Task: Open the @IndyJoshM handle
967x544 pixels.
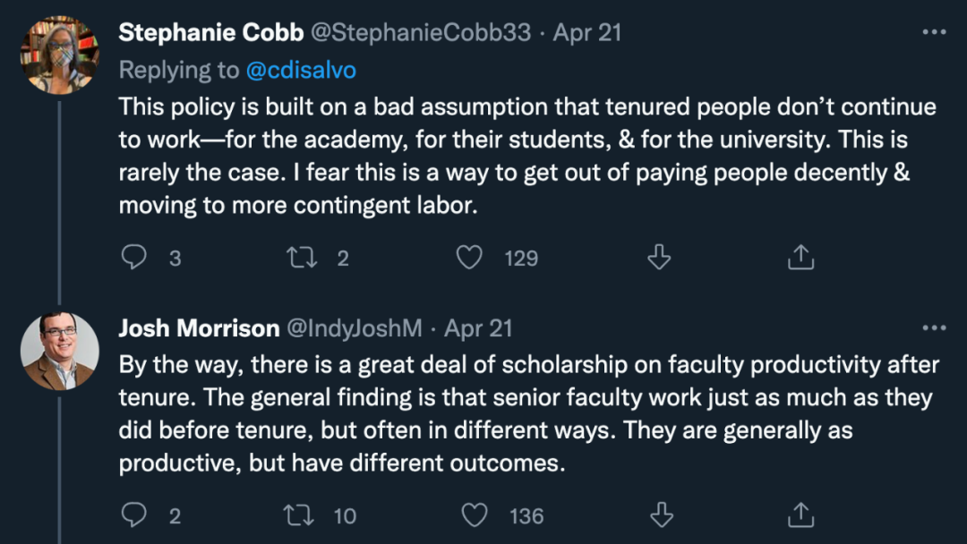Action: pos(354,328)
